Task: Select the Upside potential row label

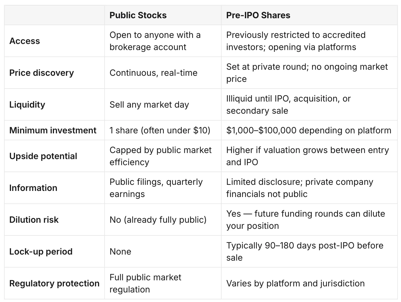Action: (x=43, y=156)
